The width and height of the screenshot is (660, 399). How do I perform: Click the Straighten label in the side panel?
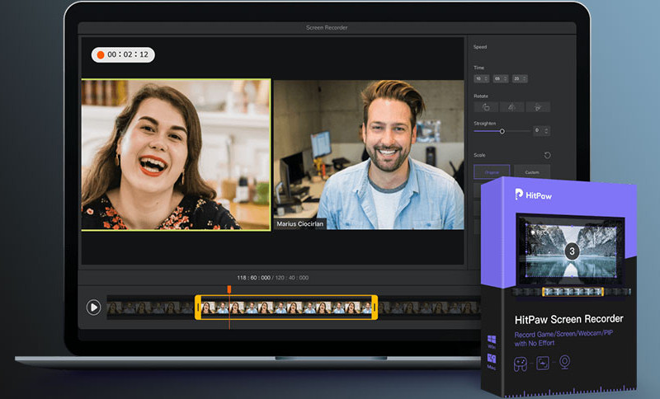(485, 123)
